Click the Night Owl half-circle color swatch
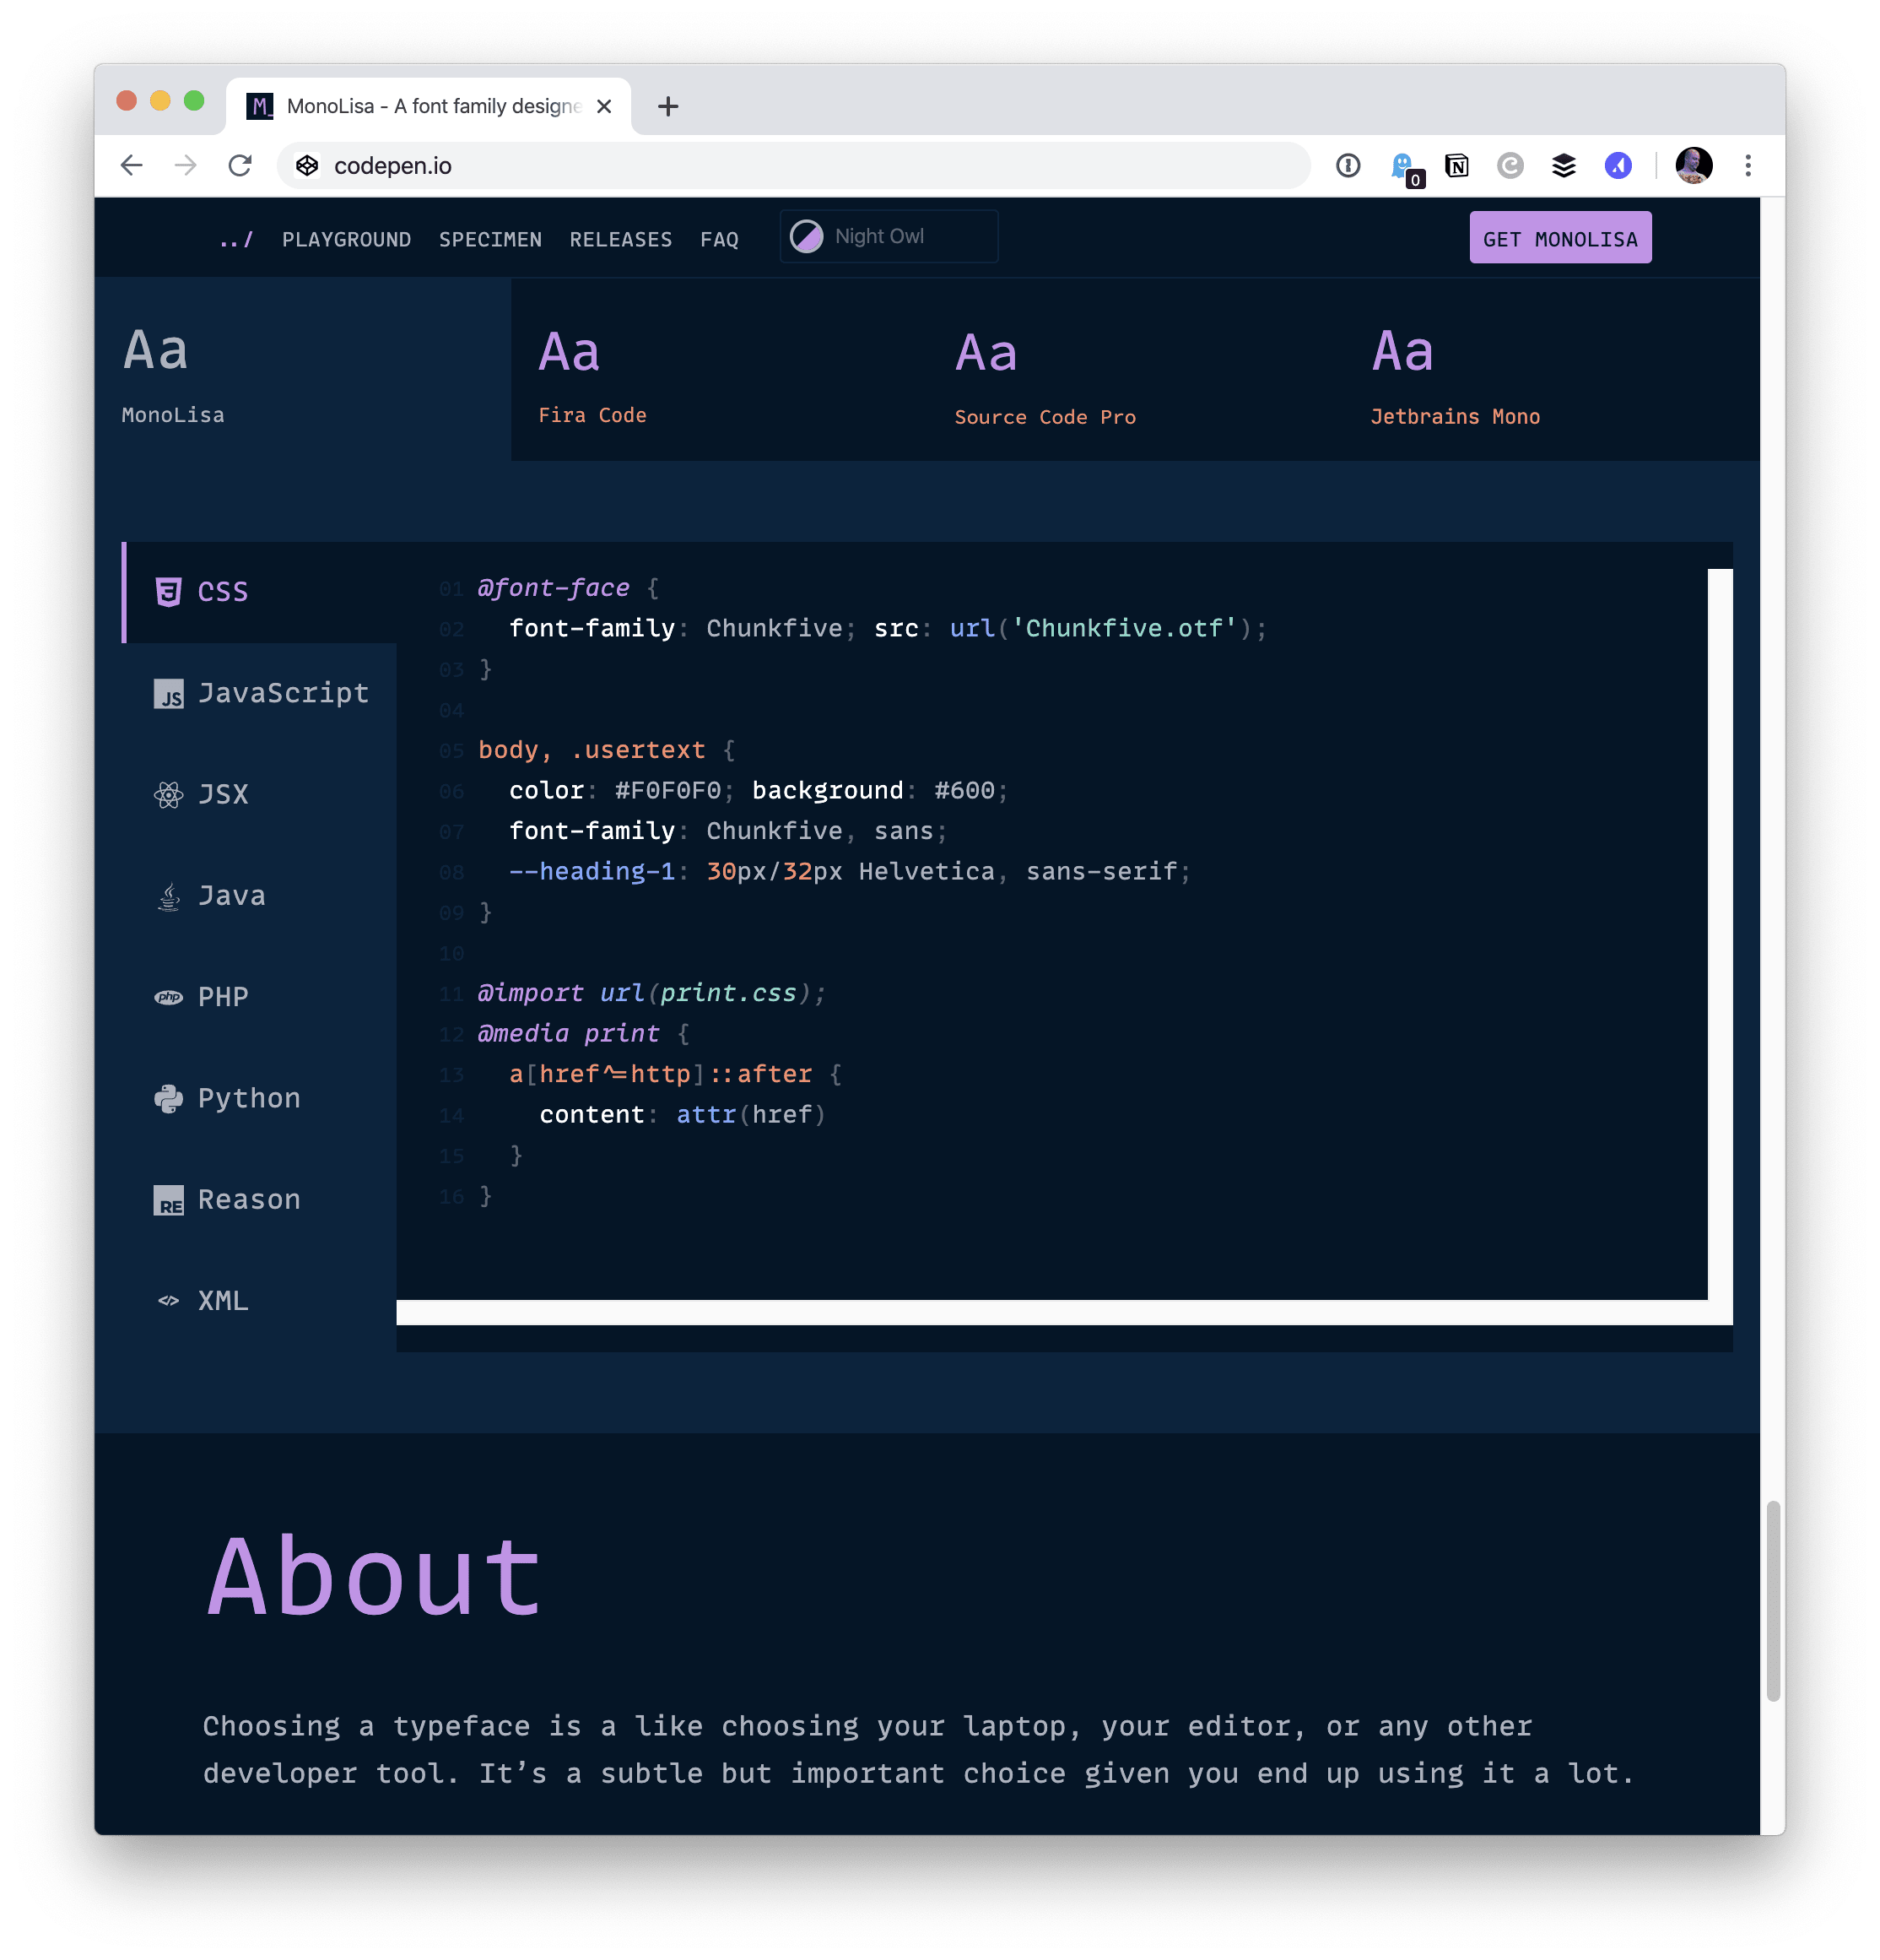This screenshot has height=1960, width=1880. click(x=807, y=236)
